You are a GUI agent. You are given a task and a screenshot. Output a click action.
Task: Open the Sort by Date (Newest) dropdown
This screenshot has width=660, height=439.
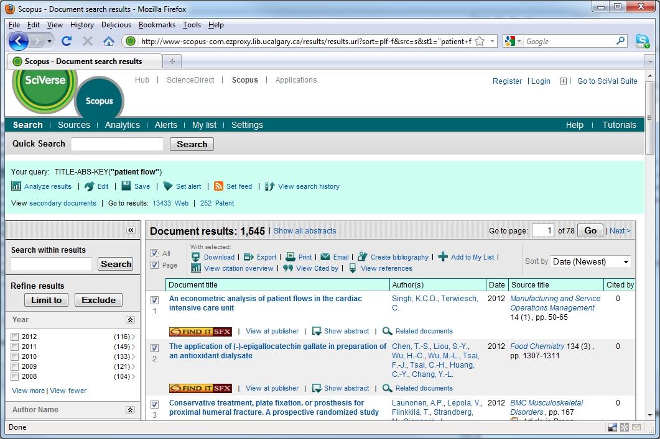(590, 261)
